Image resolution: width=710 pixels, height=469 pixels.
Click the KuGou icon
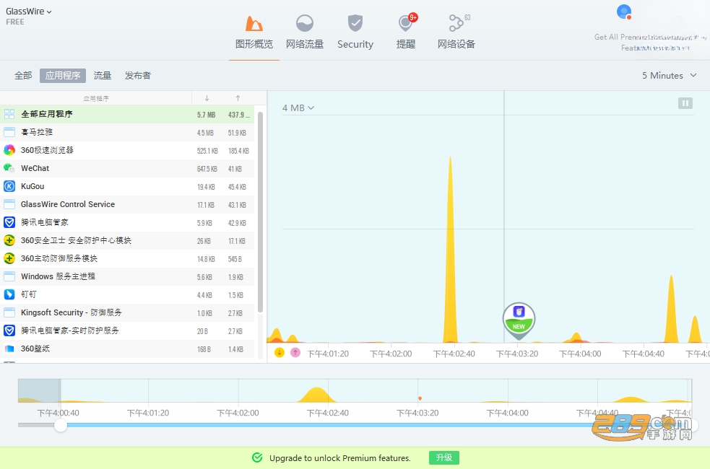coord(9,186)
